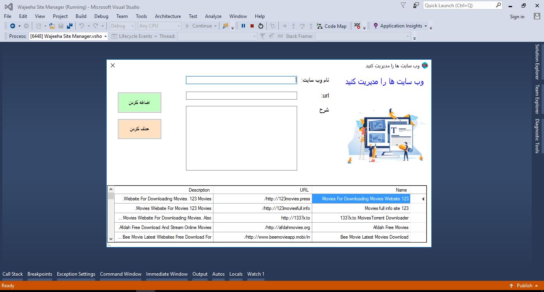Click the Save All disks icon
Screen dimensions: 544x292
click(x=70, y=26)
